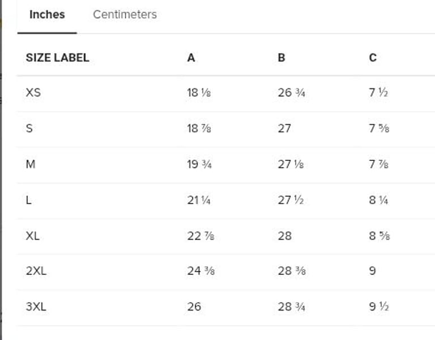Click the 19 ¾ measurement for M
The height and width of the screenshot is (340, 435).
click(x=200, y=164)
